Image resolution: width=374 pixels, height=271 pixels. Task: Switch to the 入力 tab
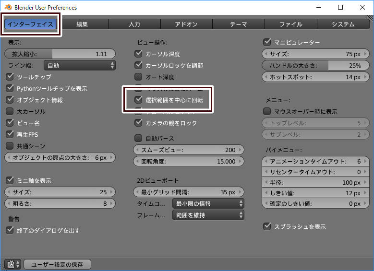pos(134,24)
